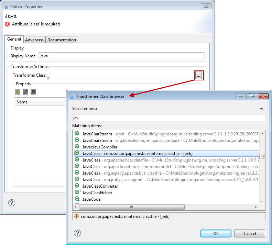Open the Documentation tab

coord(62,40)
